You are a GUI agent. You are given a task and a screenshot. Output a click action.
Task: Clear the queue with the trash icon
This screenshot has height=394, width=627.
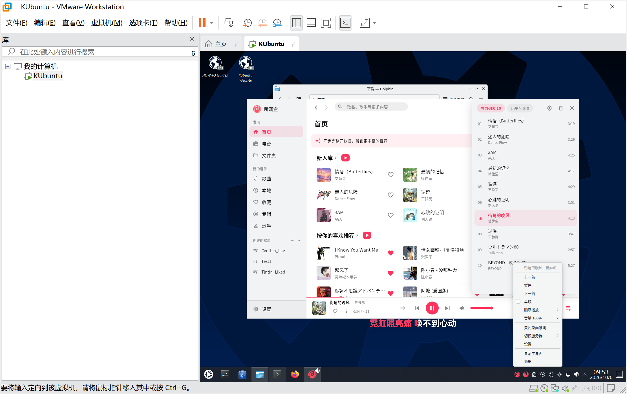tap(561, 108)
